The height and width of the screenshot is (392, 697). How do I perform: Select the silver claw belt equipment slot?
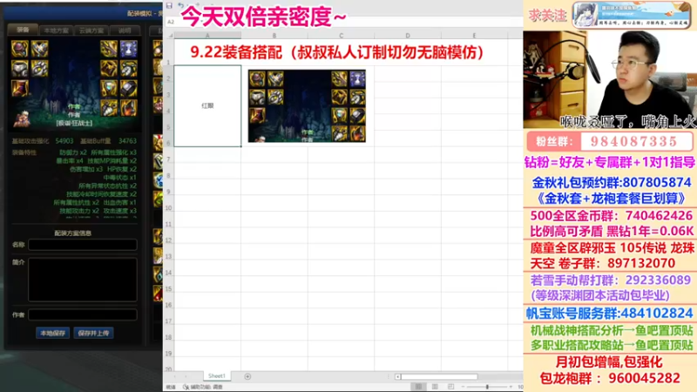coord(39,69)
